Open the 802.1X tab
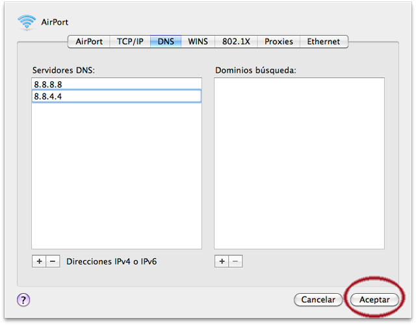This screenshot has width=416, height=325. 236,42
